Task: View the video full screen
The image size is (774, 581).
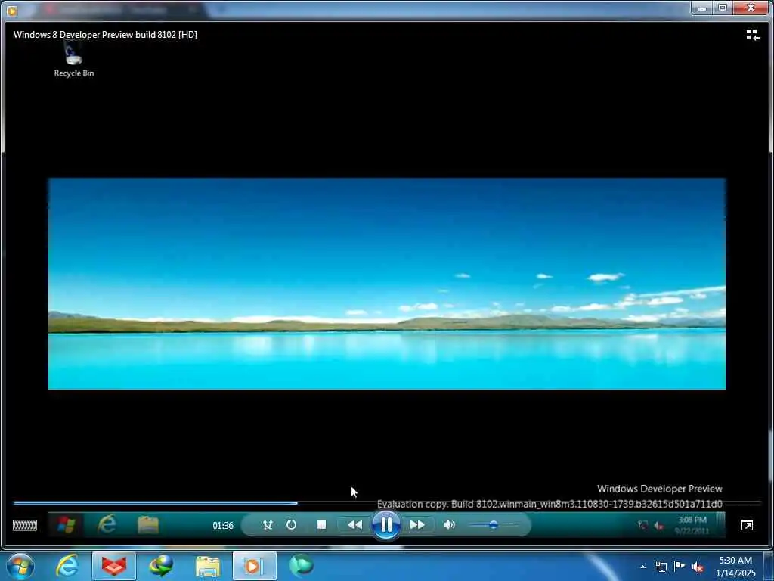Action: coord(747,525)
